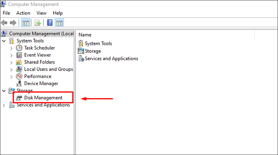The image size is (278, 155).
Task: Select Services and Applications label in the tree
Action: (43, 105)
